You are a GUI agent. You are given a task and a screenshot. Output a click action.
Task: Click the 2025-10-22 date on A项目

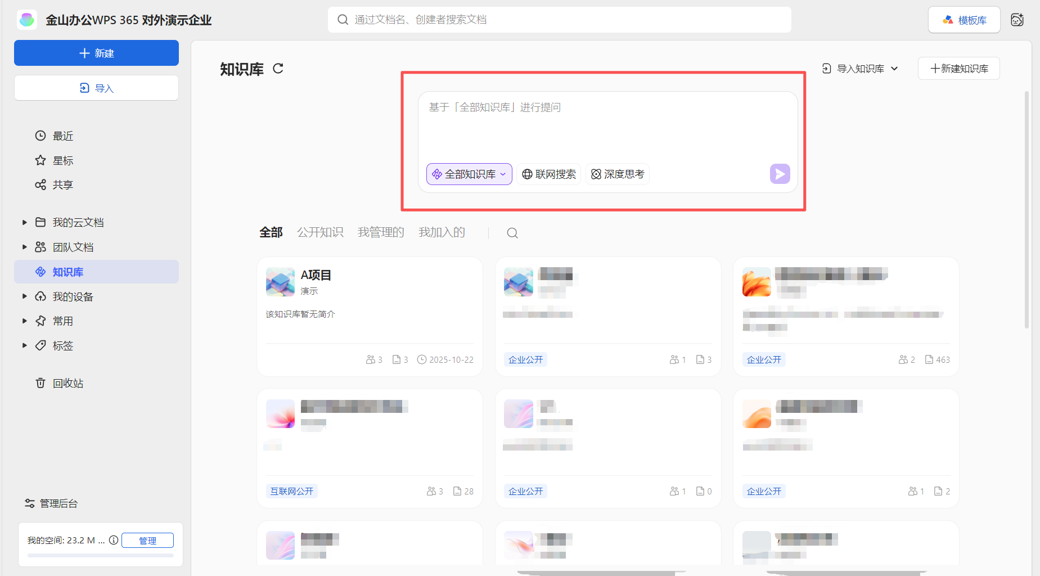click(x=445, y=359)
